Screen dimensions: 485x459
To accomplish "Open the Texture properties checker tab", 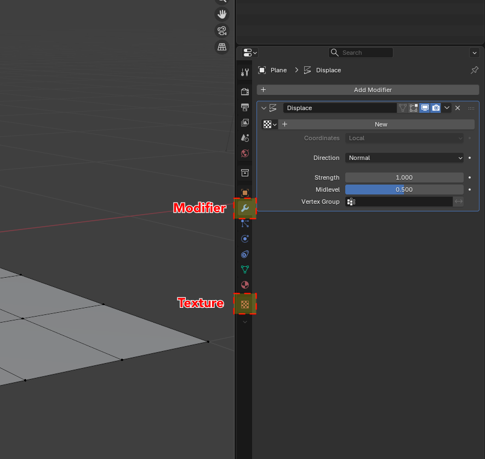I will coord(244,305).
